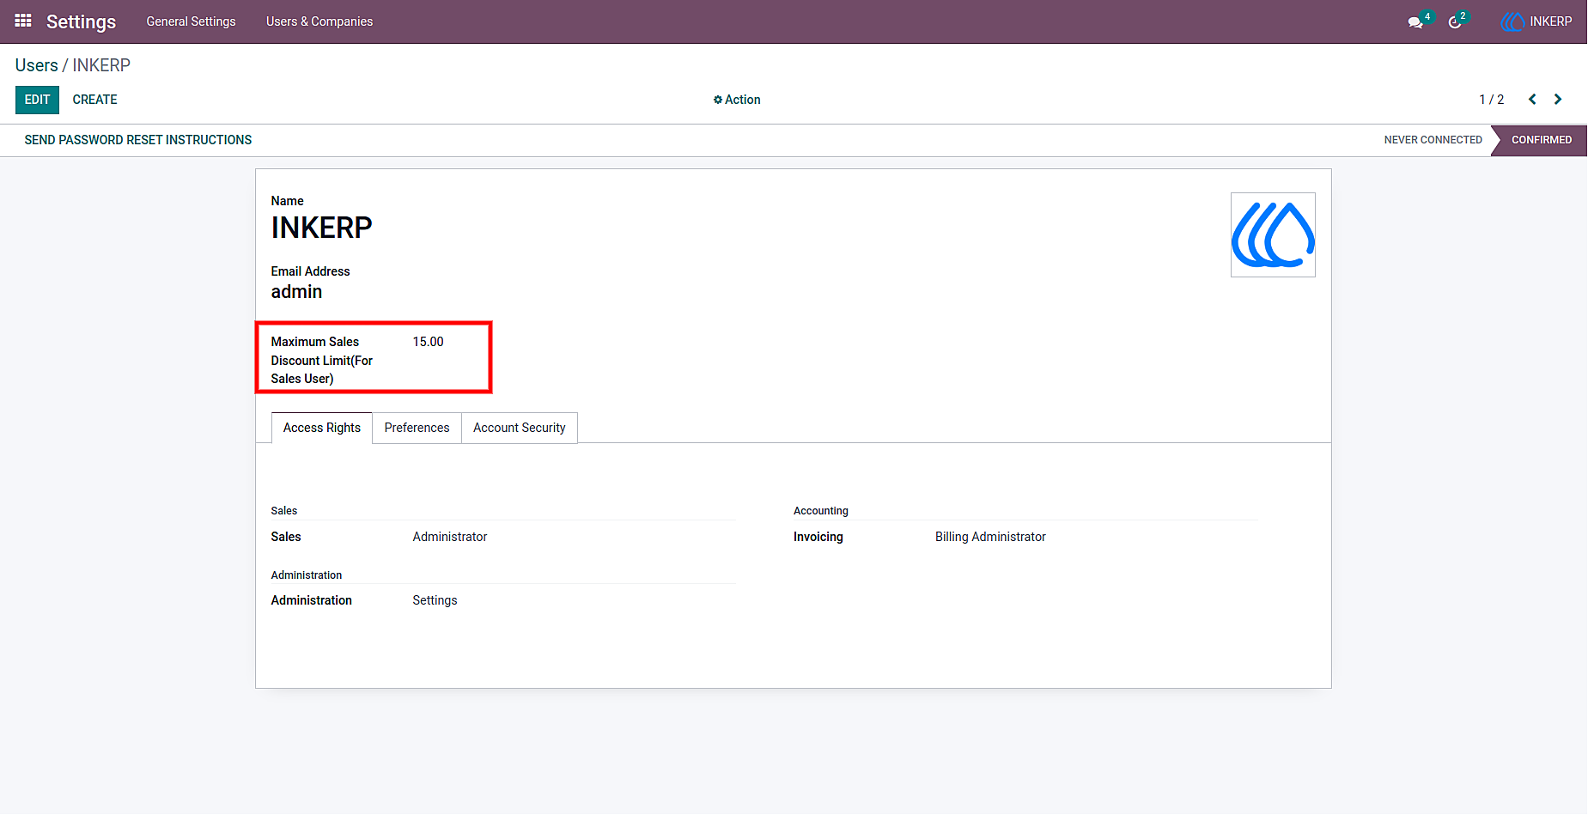Click the EDIT button

[37, 100]
